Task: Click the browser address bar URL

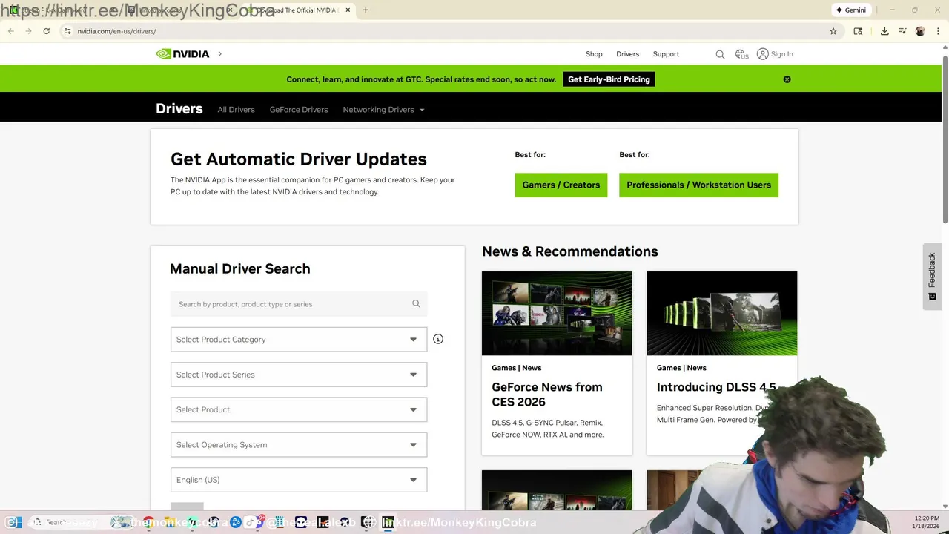Action: 116,31
